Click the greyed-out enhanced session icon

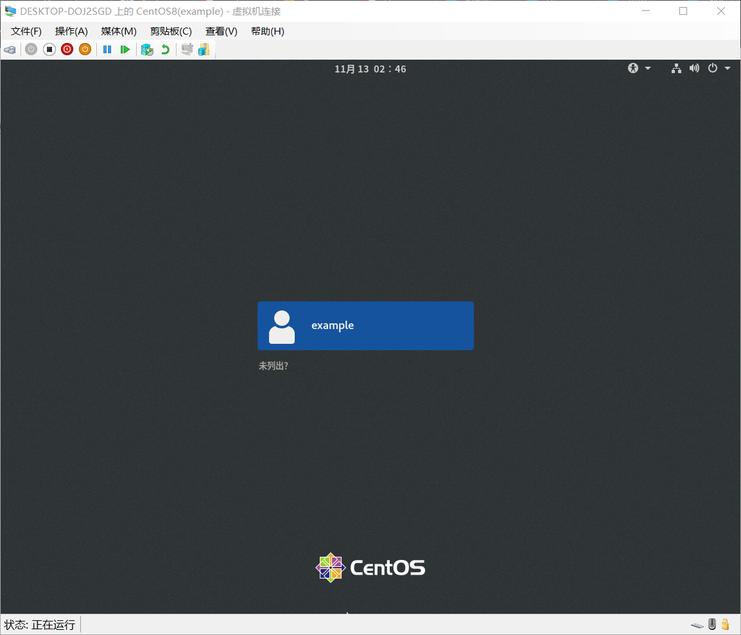click(187, 49)
